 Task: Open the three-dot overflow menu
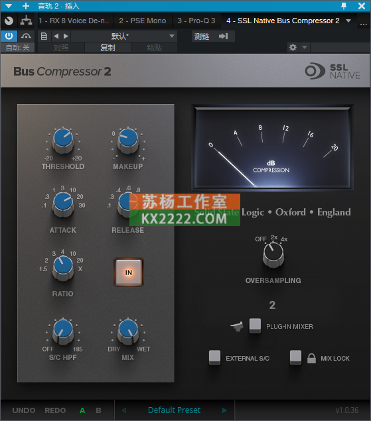(364, 24)
